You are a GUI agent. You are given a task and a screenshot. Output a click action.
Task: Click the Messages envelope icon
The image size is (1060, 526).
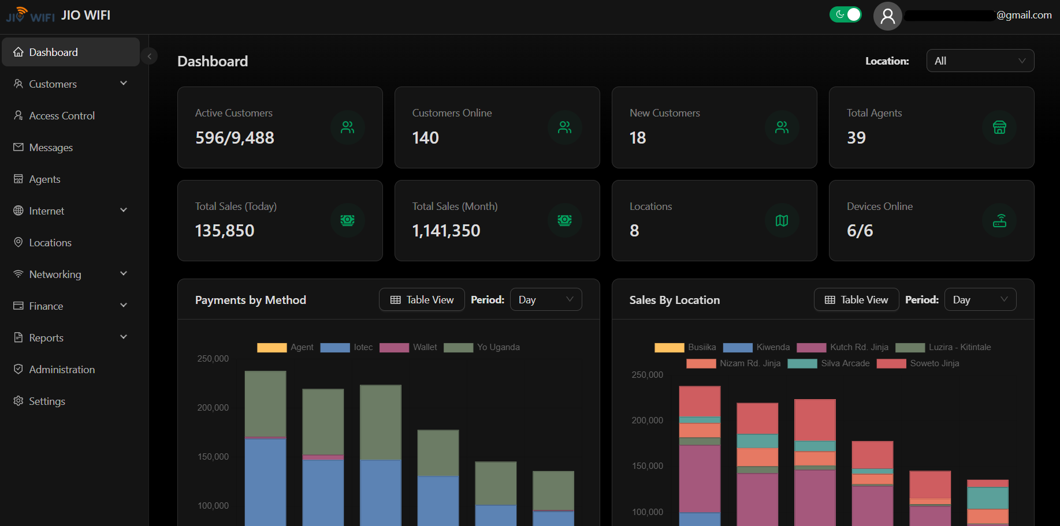(x=18, y=147)
